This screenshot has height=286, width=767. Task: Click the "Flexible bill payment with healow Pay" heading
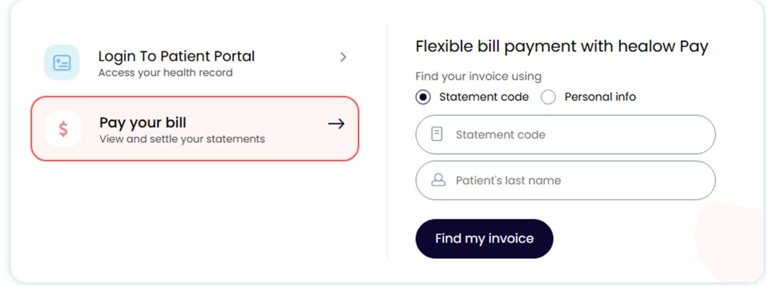562,46
